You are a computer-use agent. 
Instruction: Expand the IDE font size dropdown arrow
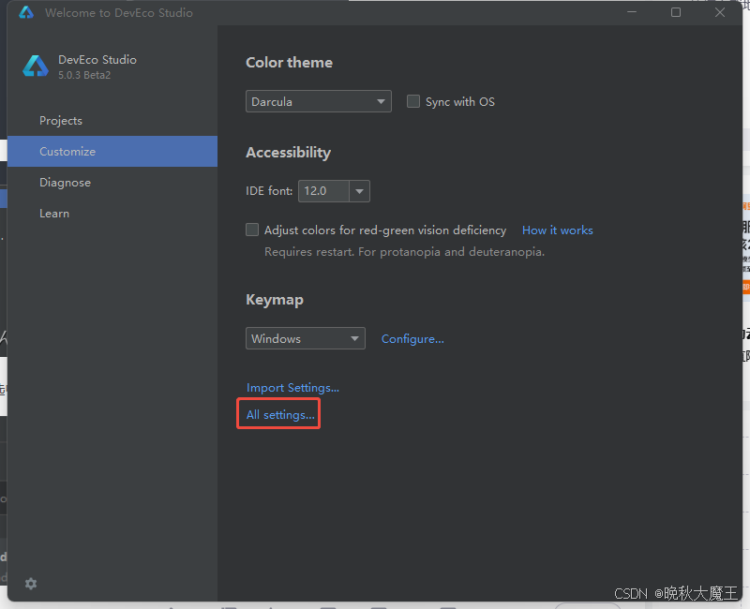click(x=360, y=191)
